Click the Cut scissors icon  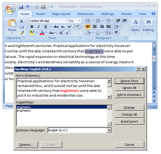coord(22,21)
